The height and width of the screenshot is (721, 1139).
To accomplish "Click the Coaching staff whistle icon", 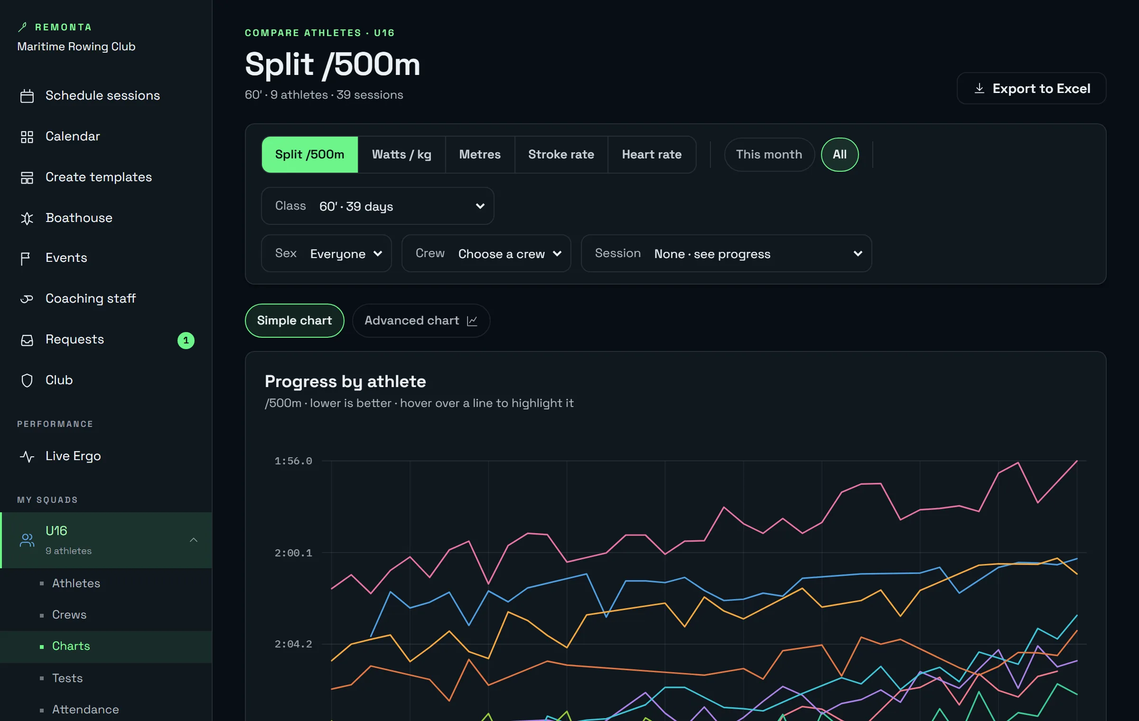I will 27,299.
